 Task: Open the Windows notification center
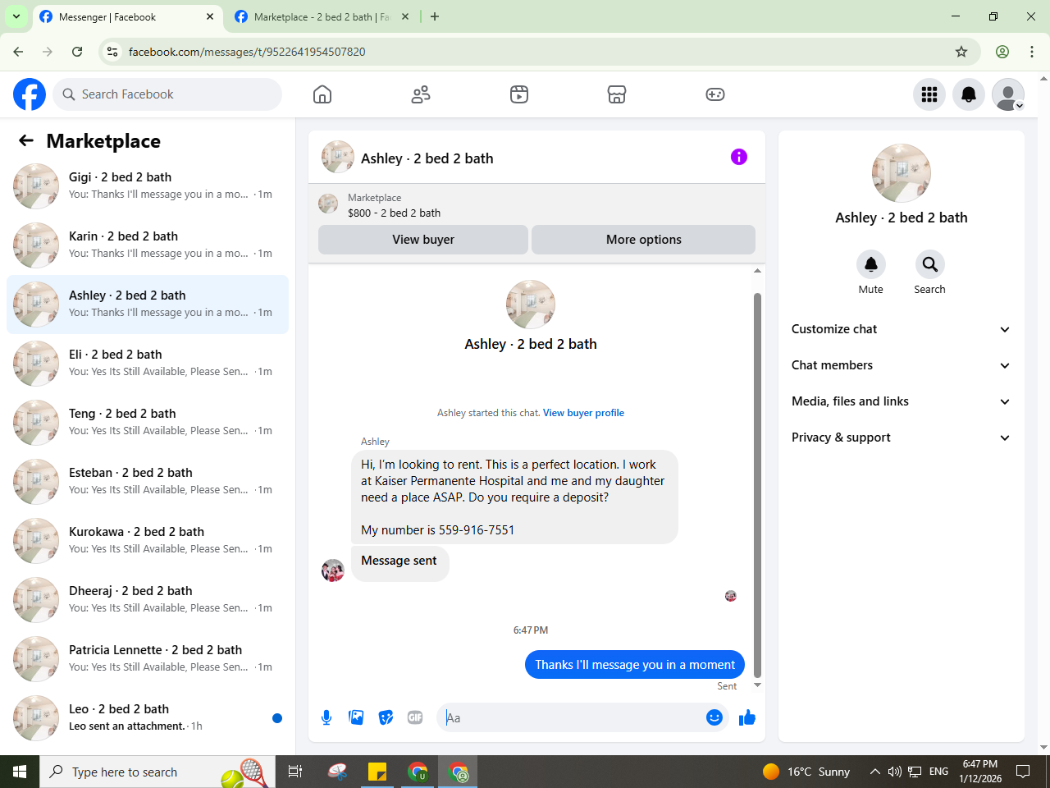[x=1023, y=772]
